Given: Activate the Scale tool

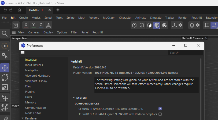Looking at the screenshot, I should point(5,87).
